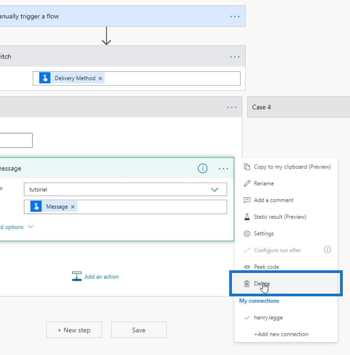This screenshot has height=355, width=350.
Task: Select Static result (Preview) option
Action: click(286, 217)
